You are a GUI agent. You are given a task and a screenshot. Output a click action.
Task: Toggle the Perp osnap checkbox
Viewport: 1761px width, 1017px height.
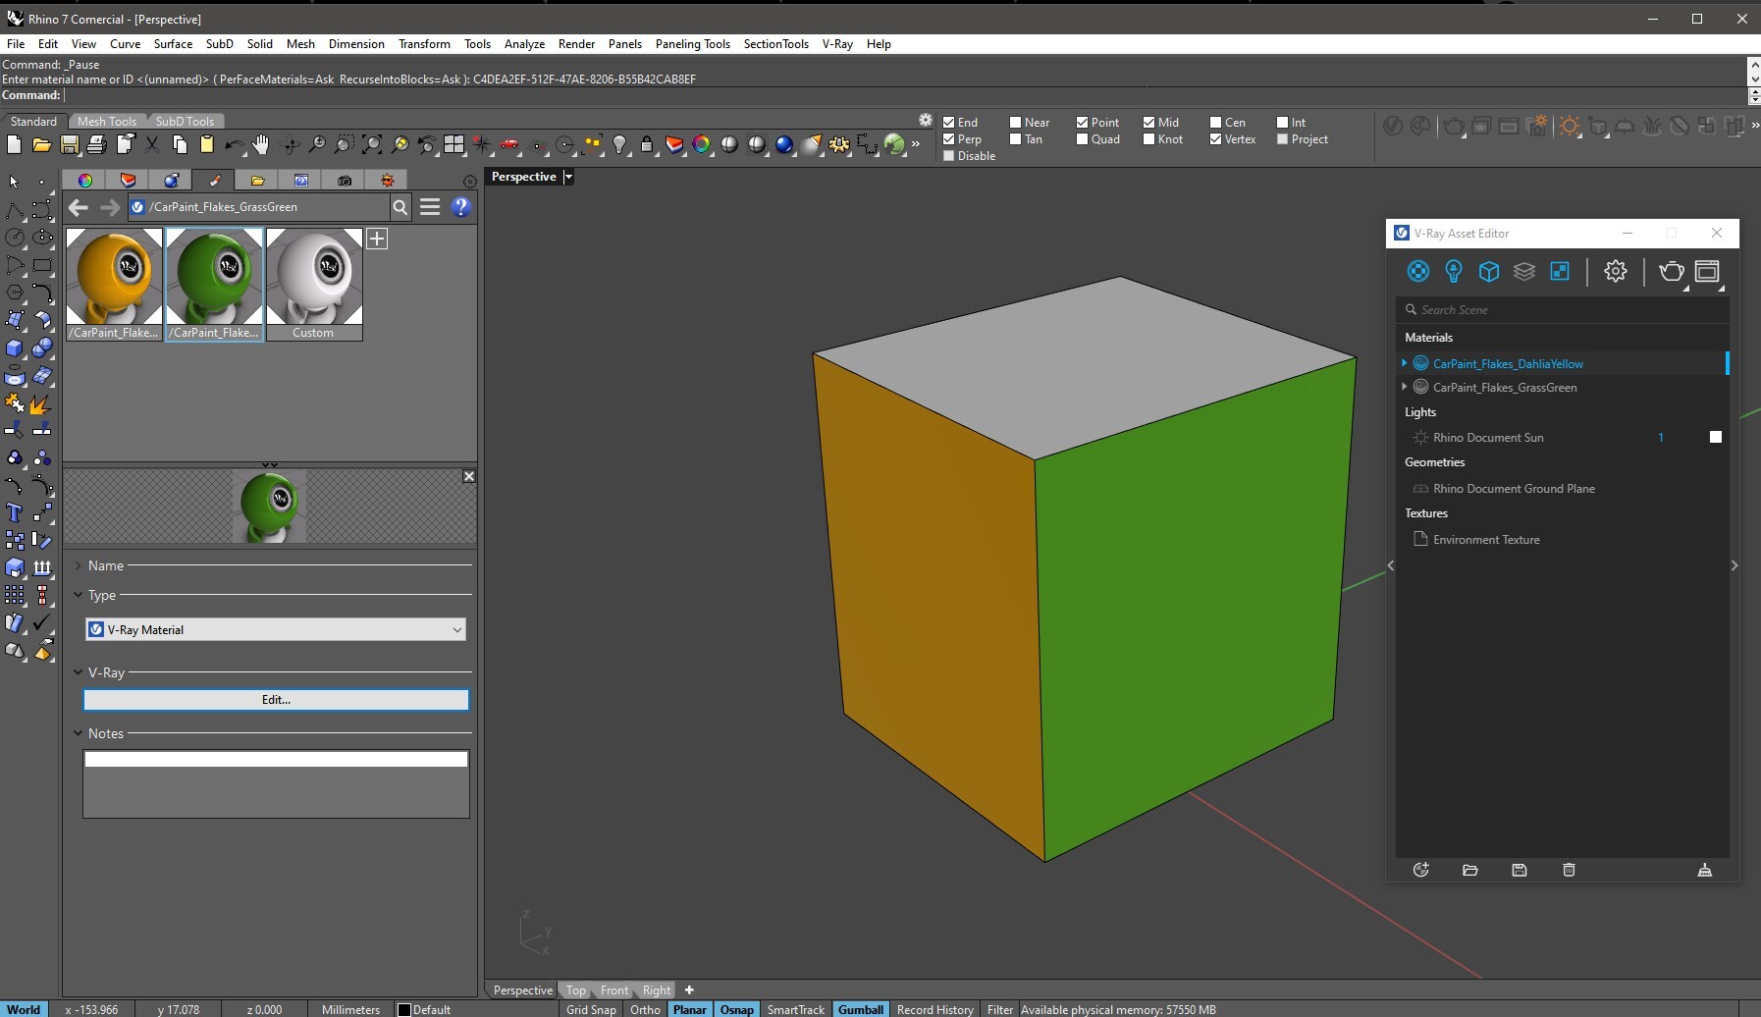tap(949, 139)
